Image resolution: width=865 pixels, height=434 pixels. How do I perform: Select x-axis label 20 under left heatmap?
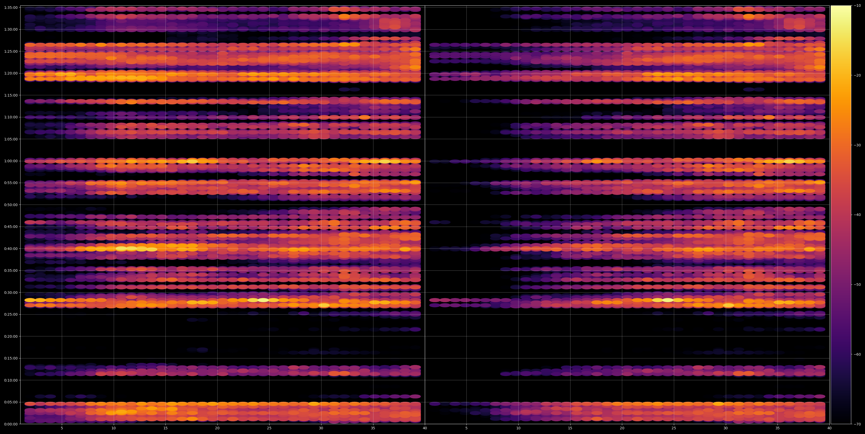(x=217, y=428)
